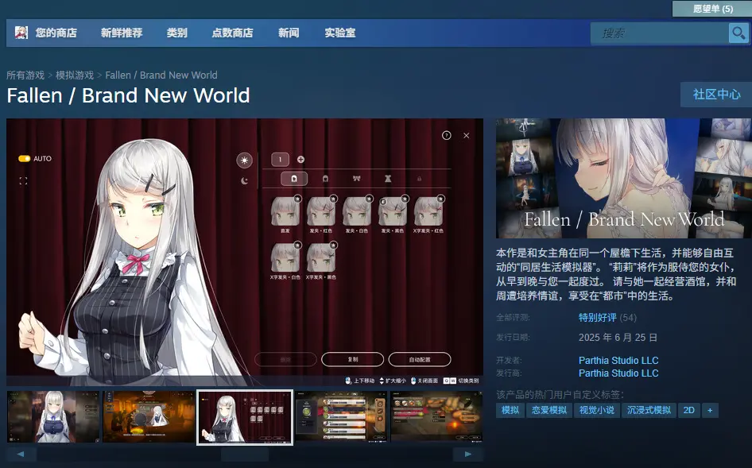Click the sun daytime icon in screenshot
The width and height of the screenshot is (752, 468).
coord(244,161)
